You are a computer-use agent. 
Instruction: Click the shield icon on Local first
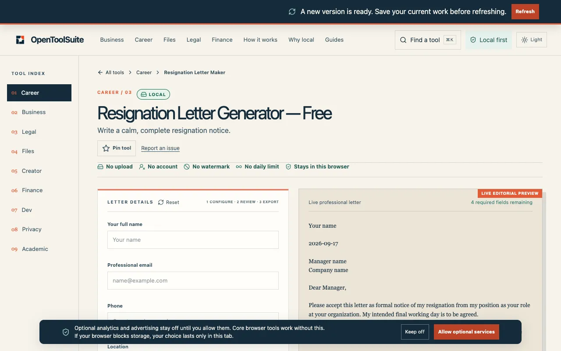pos(473,40)
